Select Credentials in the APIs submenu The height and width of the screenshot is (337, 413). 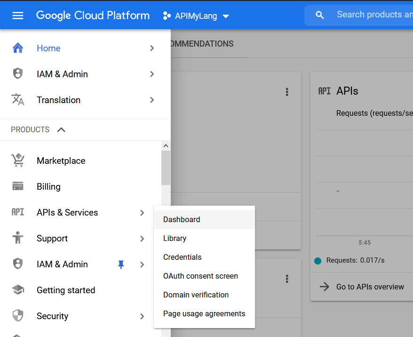coord(204,257)
